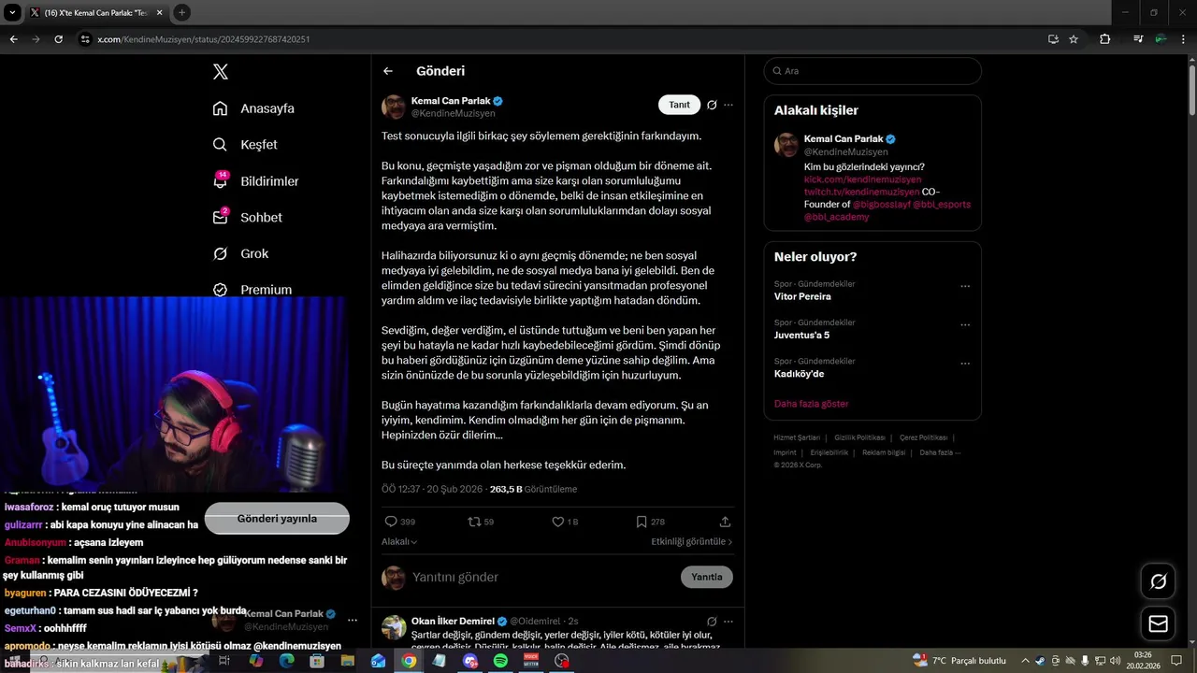Click the weather widget 7°C Parçalı bulutlu

coord(959,661)
